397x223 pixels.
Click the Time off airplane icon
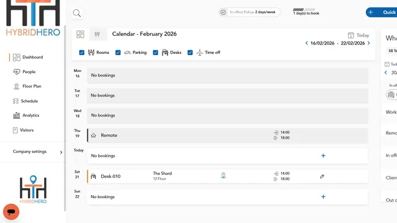tap(200, 52)
